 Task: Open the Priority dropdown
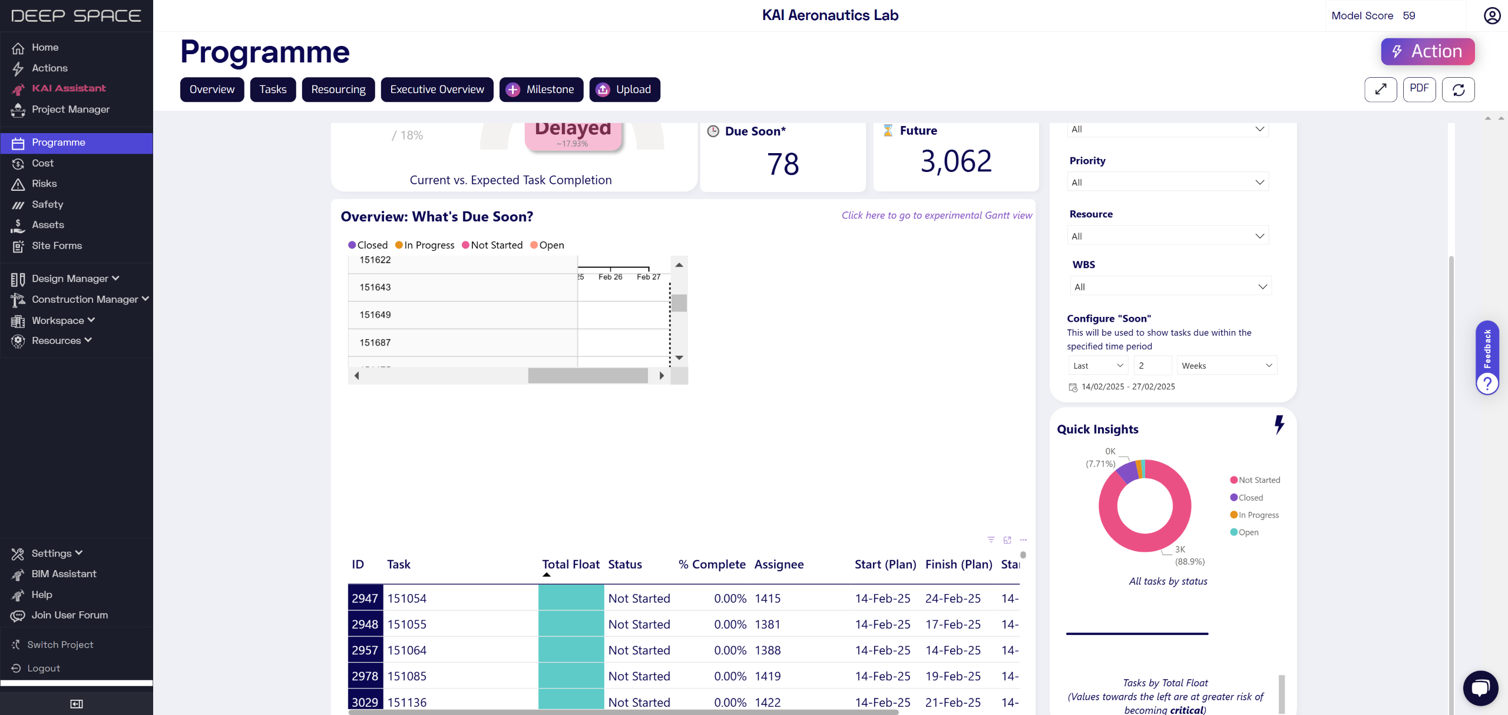(x=1168, y=183)
